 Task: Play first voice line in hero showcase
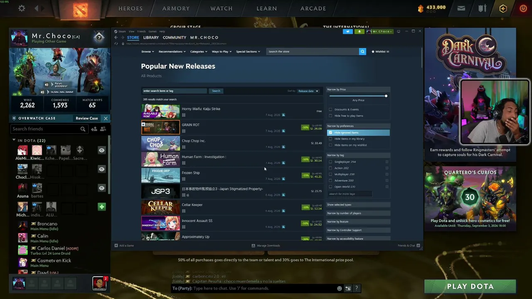coord(47,85)
